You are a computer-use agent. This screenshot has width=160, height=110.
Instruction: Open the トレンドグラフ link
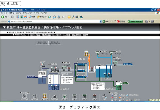[56, 35]
